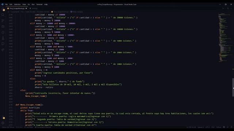
Task: Click the Python language mode status item
Action: (x=219, y=127)
